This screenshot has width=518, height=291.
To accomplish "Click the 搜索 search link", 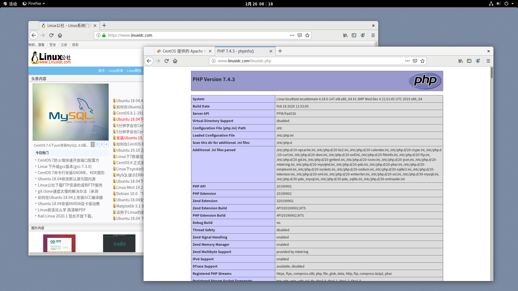I will pos(75,45).
